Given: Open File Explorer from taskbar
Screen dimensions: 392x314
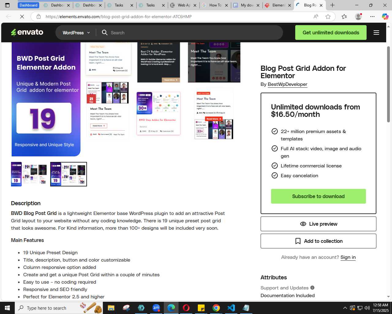Looking at the screenshot, I should click(111, 308).
